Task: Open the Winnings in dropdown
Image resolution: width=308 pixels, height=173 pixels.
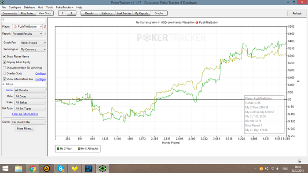Action: point(33,49)
